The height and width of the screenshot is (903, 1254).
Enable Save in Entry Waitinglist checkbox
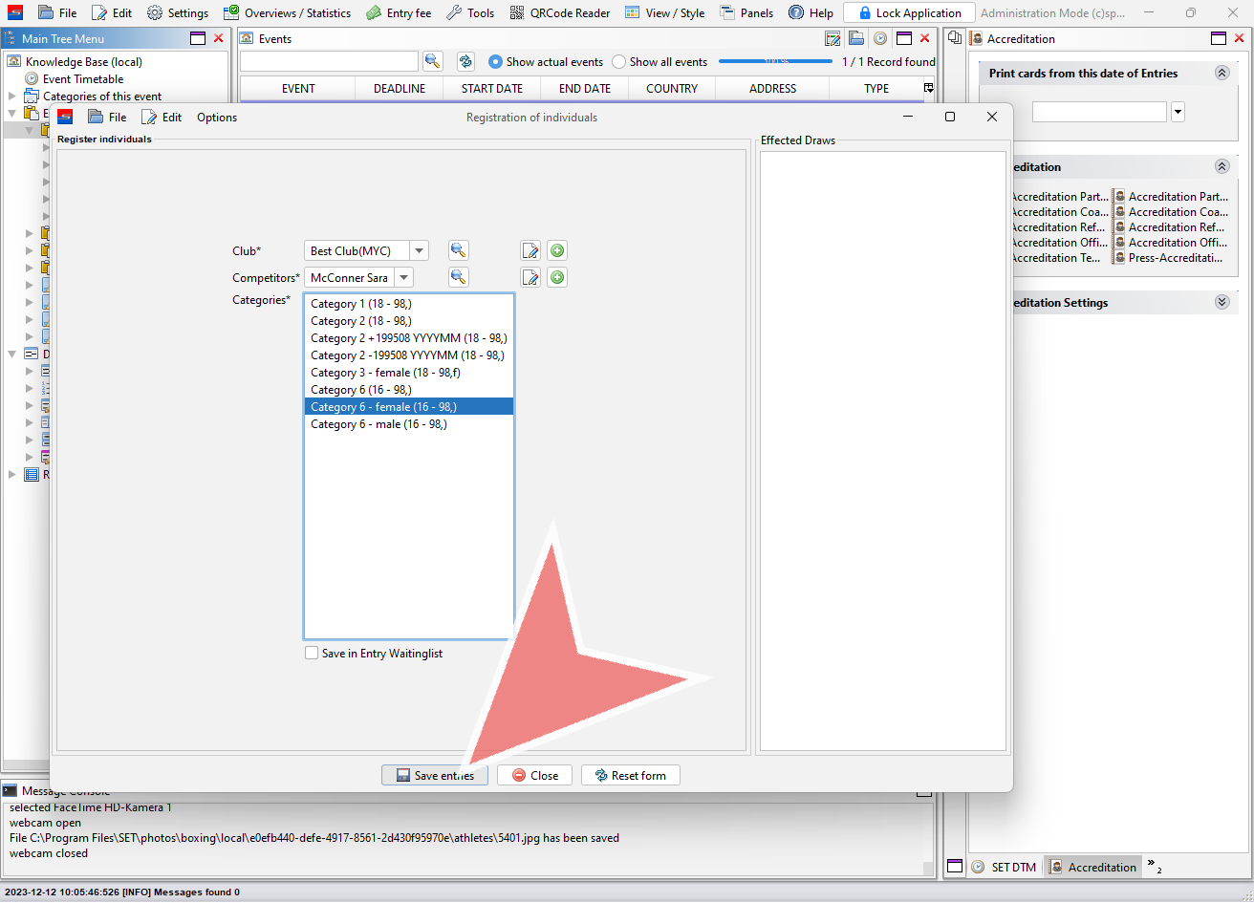(312, 654)
